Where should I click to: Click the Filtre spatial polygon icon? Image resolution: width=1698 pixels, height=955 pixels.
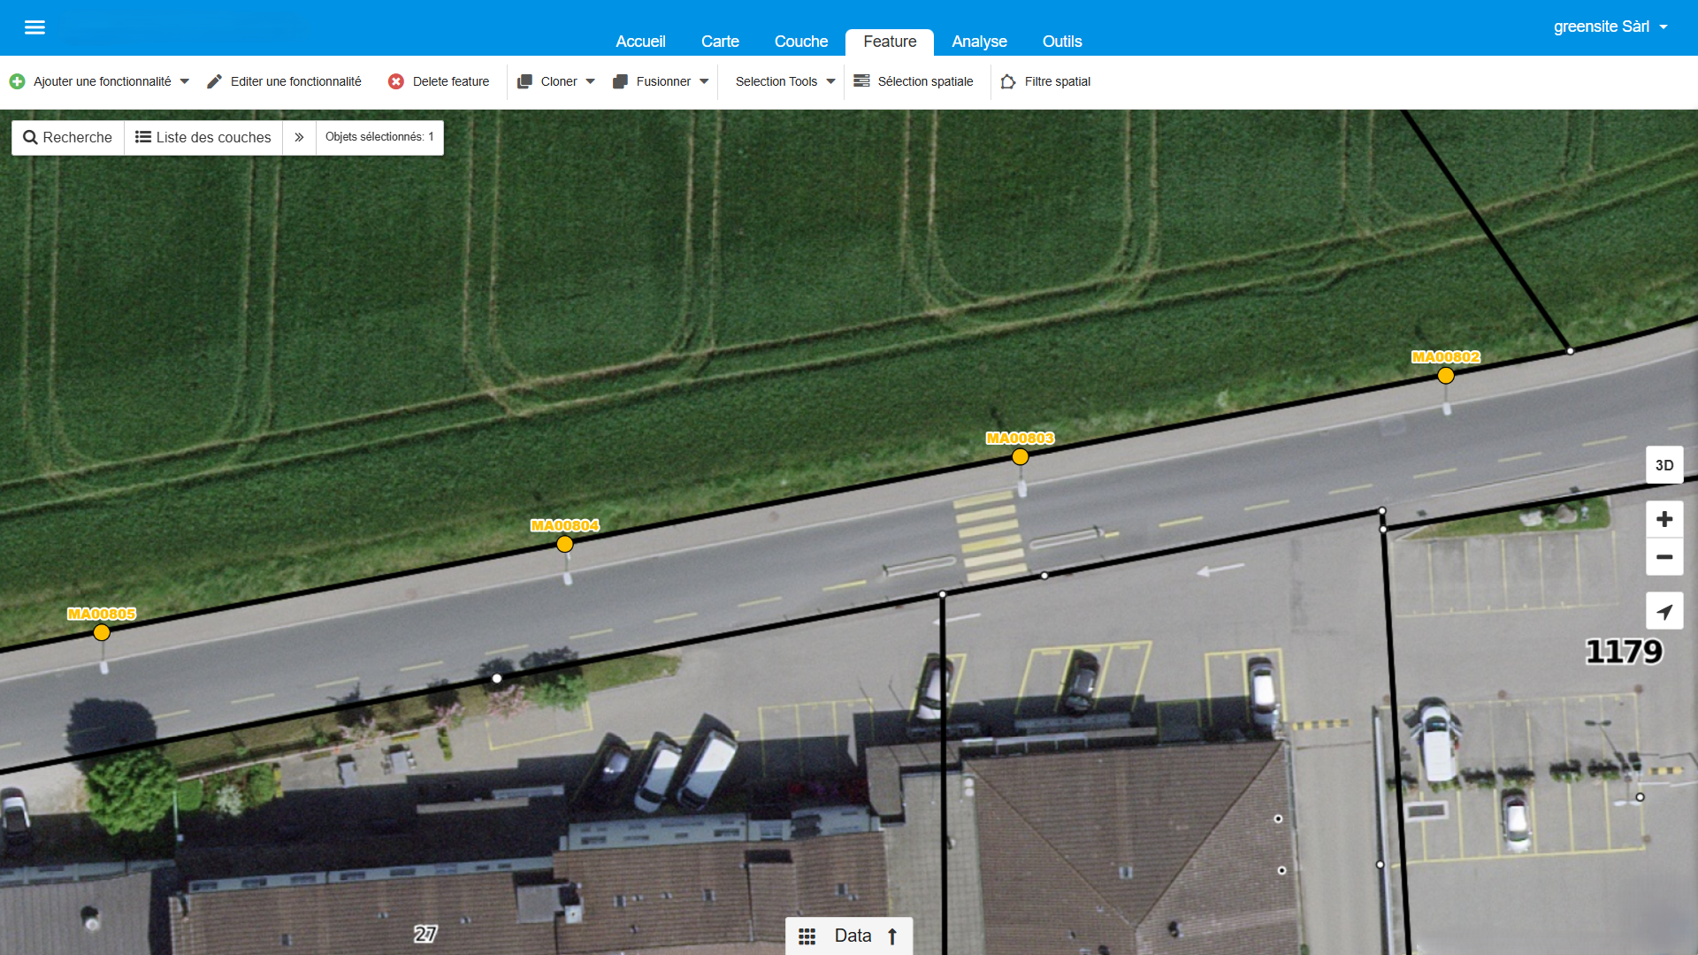tap(1008, 81)
